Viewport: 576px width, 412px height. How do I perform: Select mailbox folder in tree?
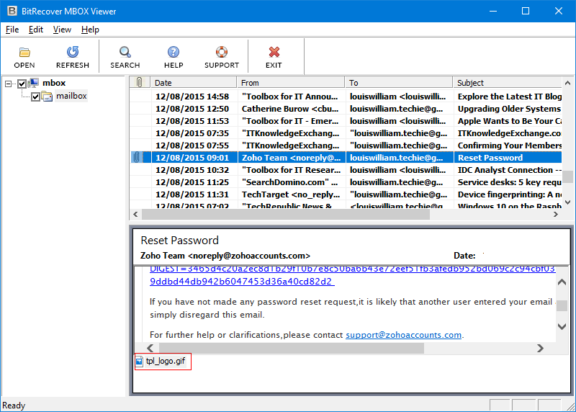[71, 96]
